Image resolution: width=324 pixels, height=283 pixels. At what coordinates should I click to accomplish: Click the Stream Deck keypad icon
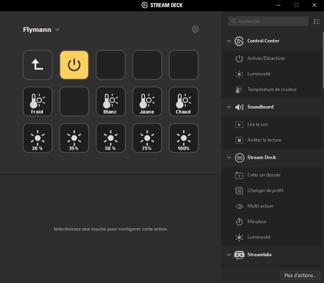[239, 158]
